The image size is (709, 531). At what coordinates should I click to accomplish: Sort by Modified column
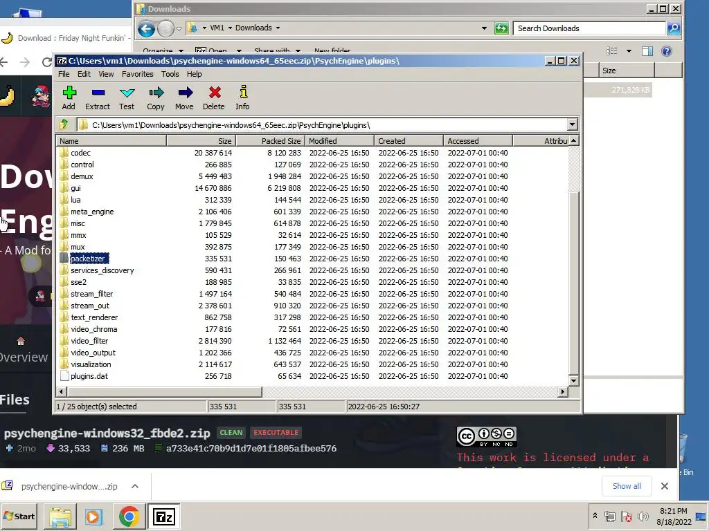[339, 141]
